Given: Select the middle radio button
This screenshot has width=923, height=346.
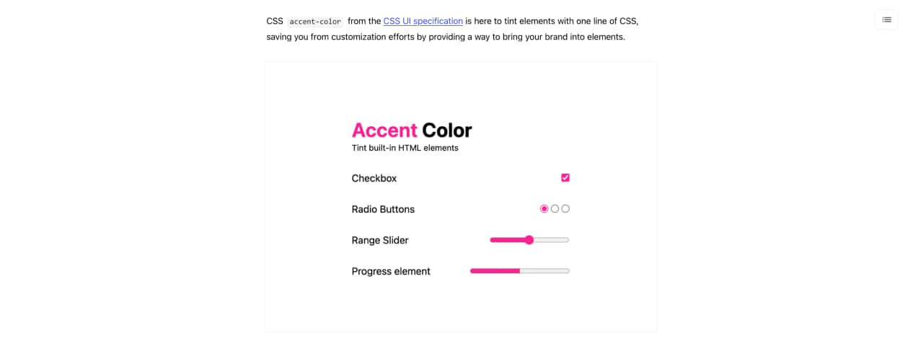Looking at the screenshot, I should [555, 209].
